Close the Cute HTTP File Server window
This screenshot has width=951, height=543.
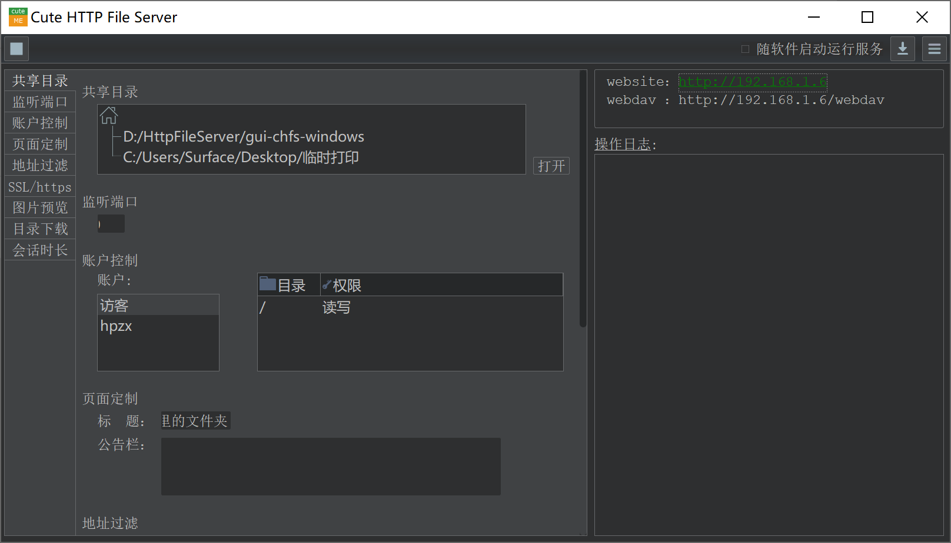click(922, 17)
